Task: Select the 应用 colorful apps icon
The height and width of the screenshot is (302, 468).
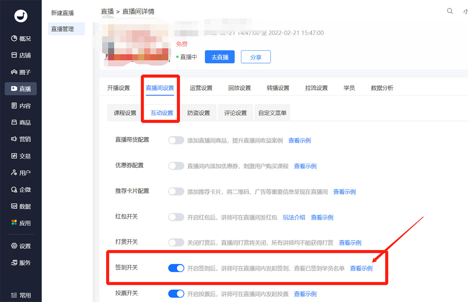Action: tap(14, 223)
